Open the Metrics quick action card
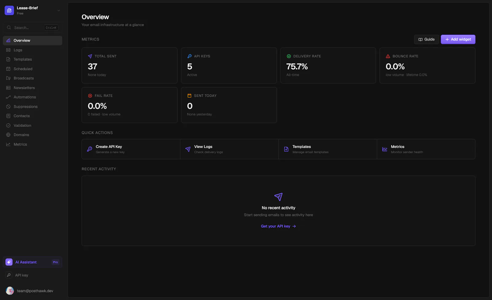The image size is (492, 300). click(426, 149)
